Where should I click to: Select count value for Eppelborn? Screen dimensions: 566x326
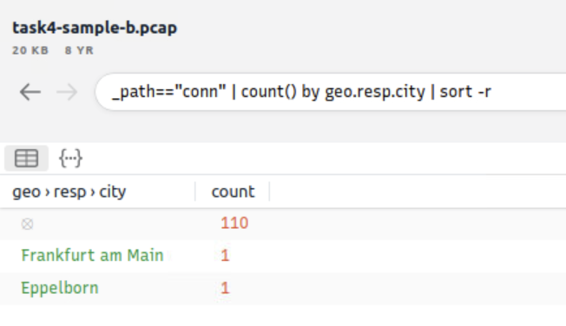225,288
